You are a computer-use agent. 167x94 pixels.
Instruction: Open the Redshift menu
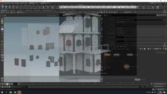[22, 3]
